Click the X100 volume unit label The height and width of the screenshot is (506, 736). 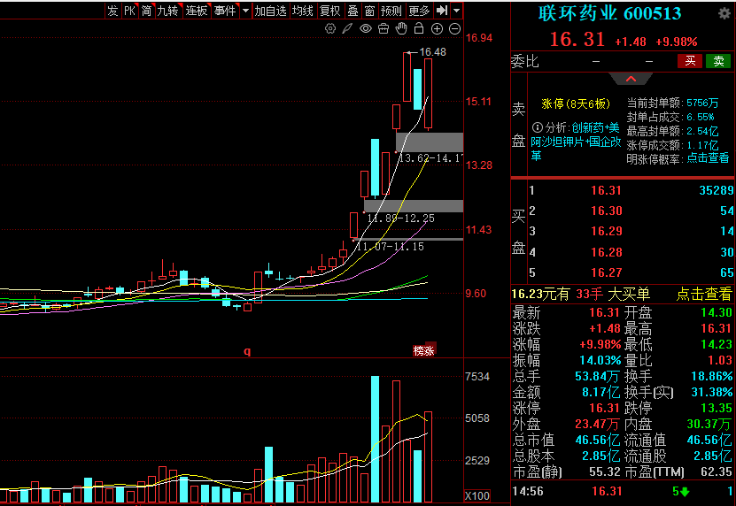pos(477,495)
